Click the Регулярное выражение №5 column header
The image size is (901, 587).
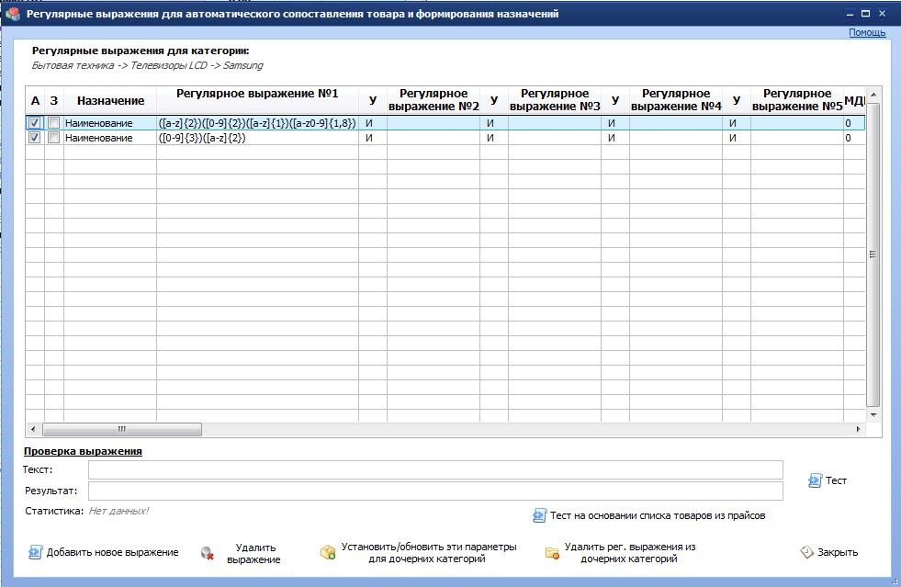tap(797, 101)
